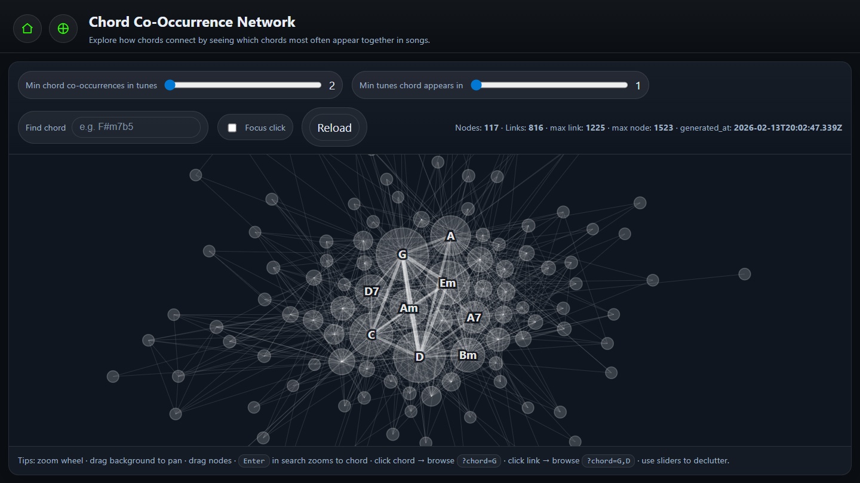Viewport: 860px width, 483px height.
Task: Click the Min tunes chord appears in slider
Action: [x=476, y=85]
